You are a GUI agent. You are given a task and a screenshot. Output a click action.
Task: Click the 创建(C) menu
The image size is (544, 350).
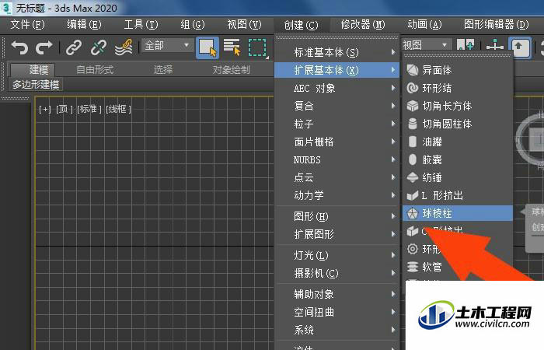pos(302,25)
